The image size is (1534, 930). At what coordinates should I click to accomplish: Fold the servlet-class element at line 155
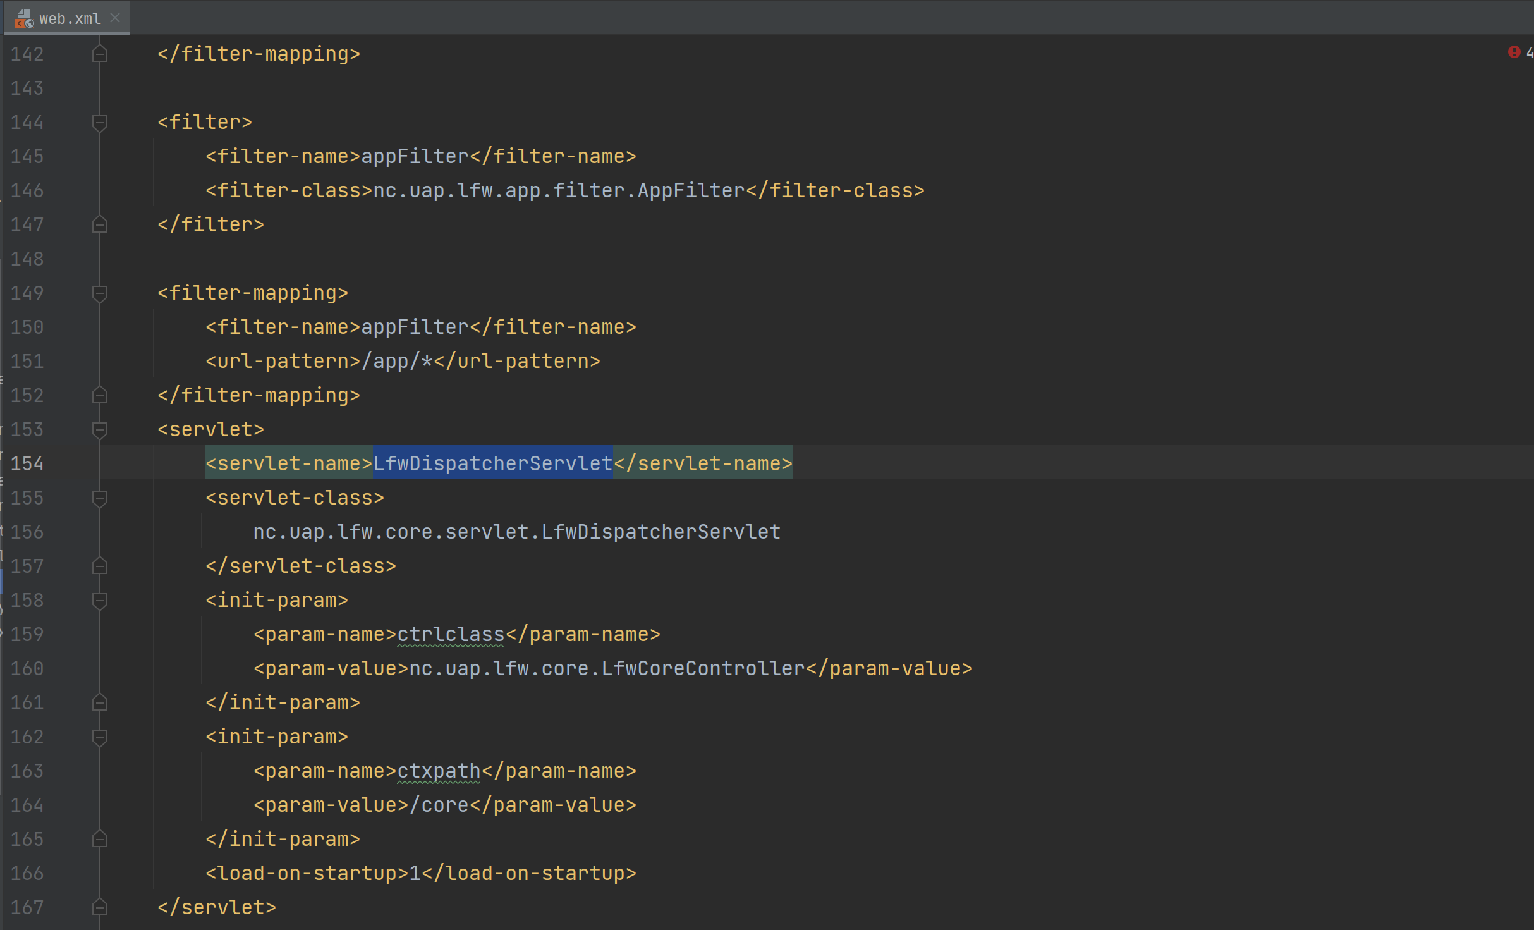click(x=99, y=498)
